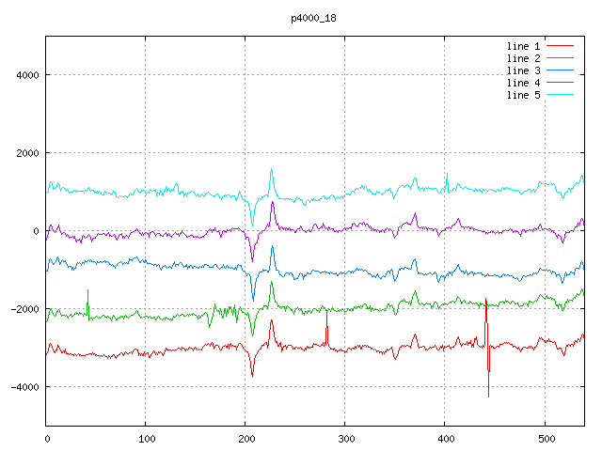Click the y-axis label 4000
Viewport: 602px width, 451px height.
27,75
